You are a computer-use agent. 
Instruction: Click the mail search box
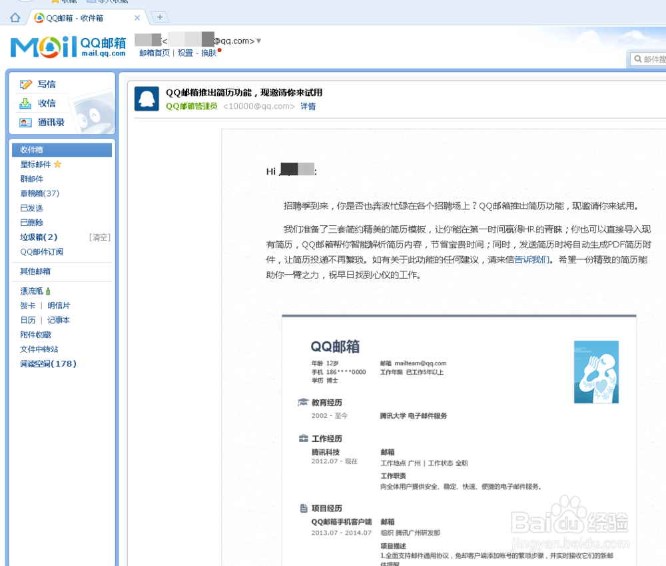click(649, 59)
